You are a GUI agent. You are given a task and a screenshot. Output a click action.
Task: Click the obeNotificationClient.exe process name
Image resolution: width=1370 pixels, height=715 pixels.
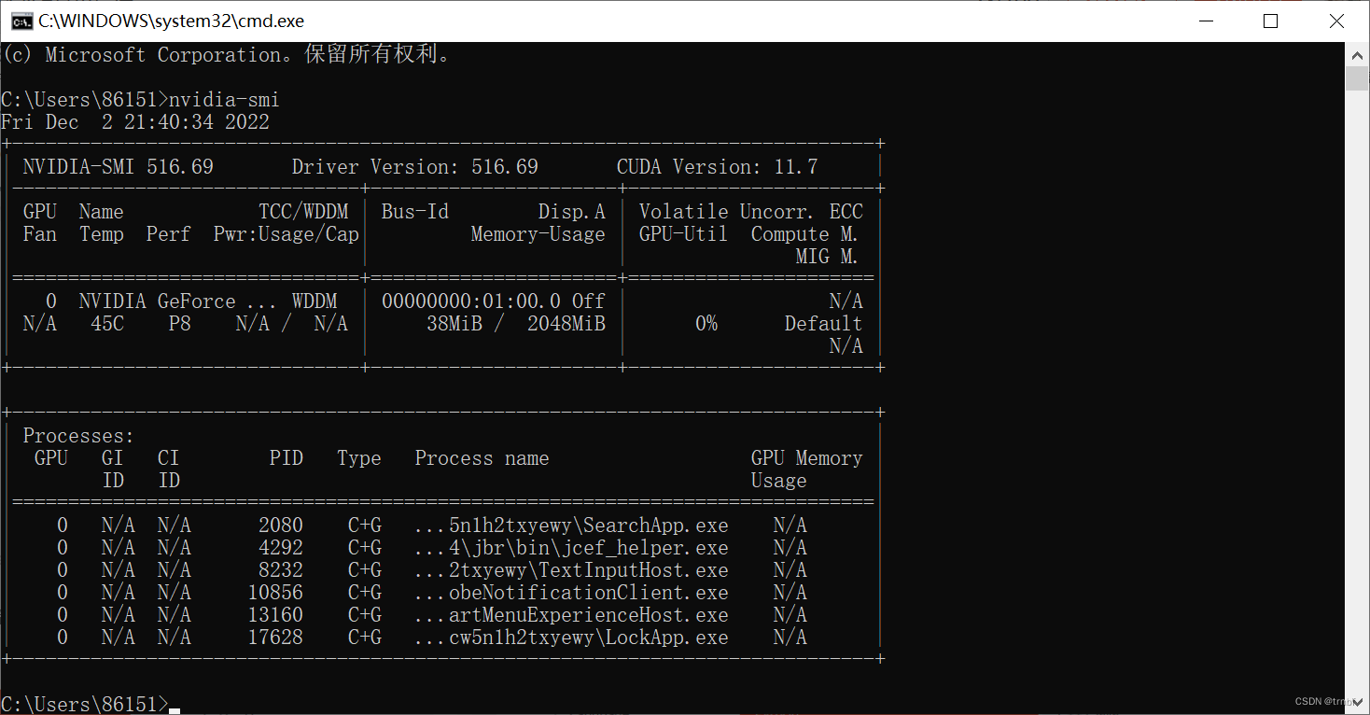[x=571, y=593]
